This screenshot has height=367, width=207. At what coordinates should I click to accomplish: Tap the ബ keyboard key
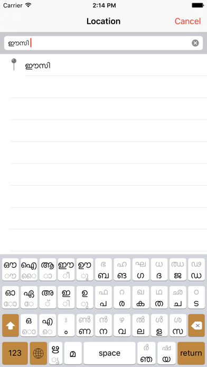tap(103, 269)
